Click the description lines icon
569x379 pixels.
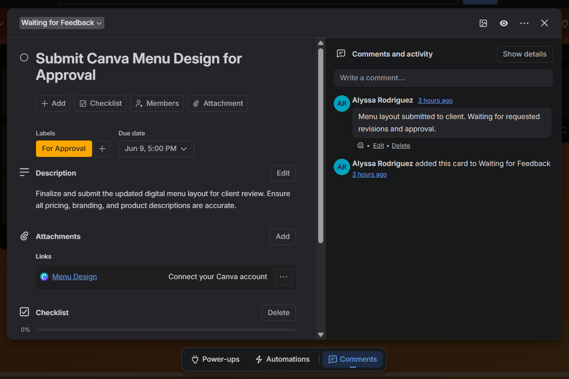24,173
